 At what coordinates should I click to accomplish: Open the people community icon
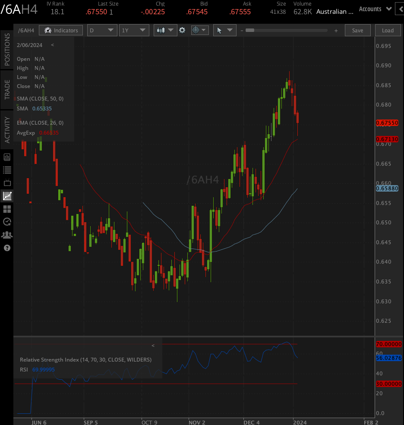tap(7, 235)
